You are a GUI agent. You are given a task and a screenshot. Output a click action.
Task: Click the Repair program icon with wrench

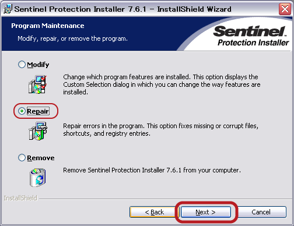coord(38,131)
